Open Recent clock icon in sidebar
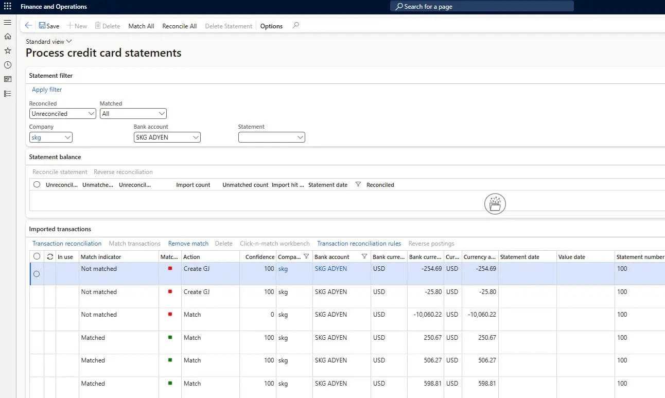Image resolution: width=665 pixels, height=398 pixels. 7,65
